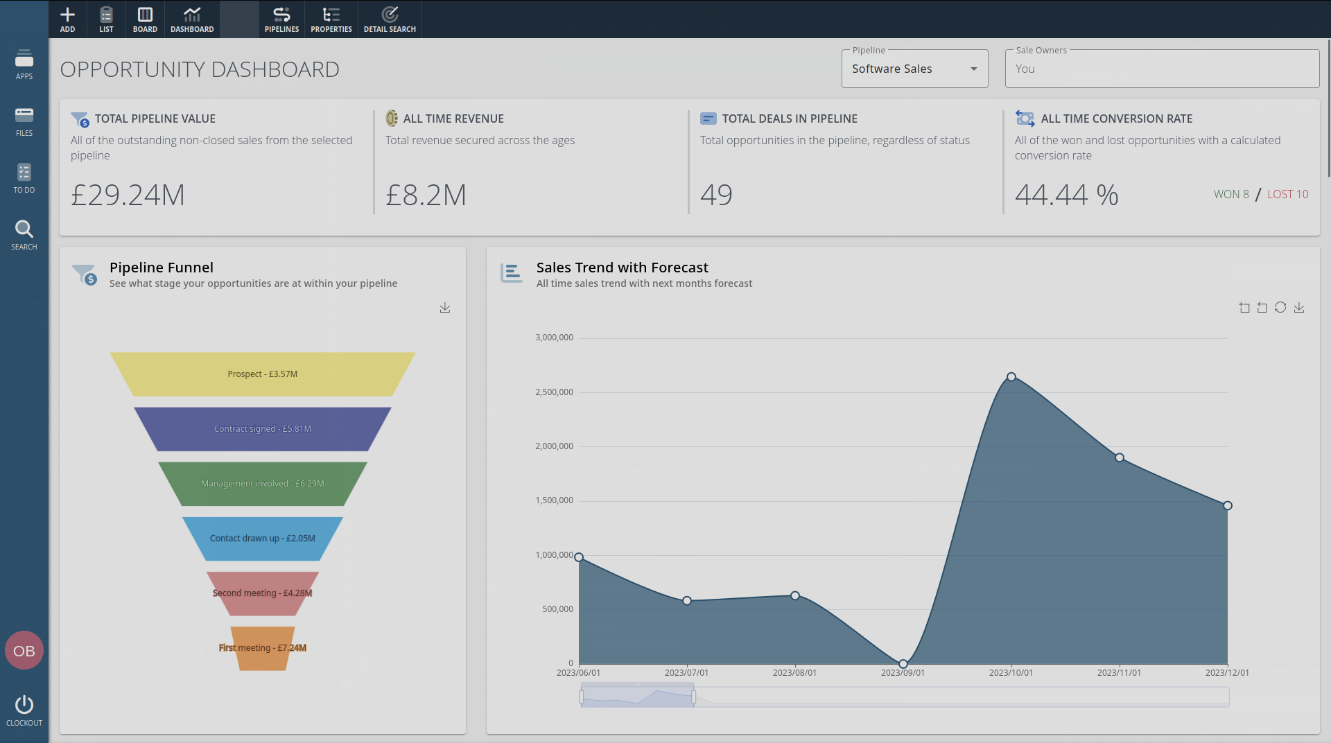Open the OB user profile avatar
Screen dimensions: 1331x743
click(24, 650)
